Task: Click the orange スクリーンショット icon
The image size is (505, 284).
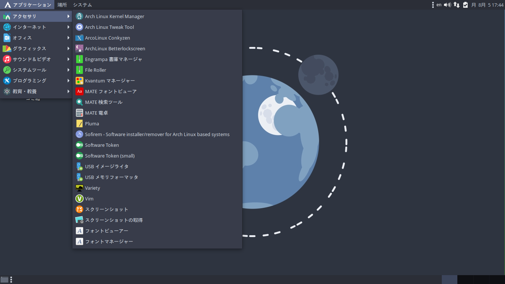Action: (x=79, y=209)
